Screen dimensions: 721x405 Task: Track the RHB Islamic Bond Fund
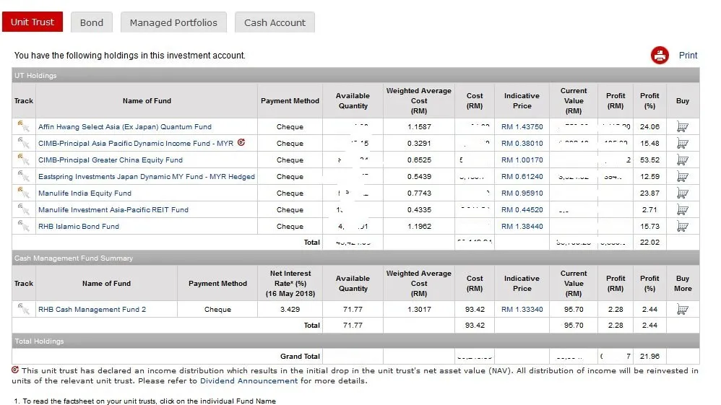[23, 225]
